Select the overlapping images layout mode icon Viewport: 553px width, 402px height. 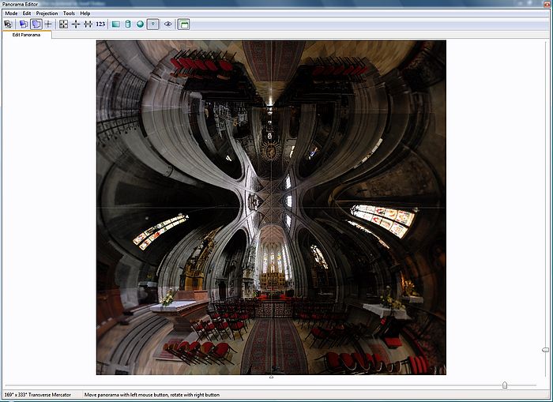(23, 24)
